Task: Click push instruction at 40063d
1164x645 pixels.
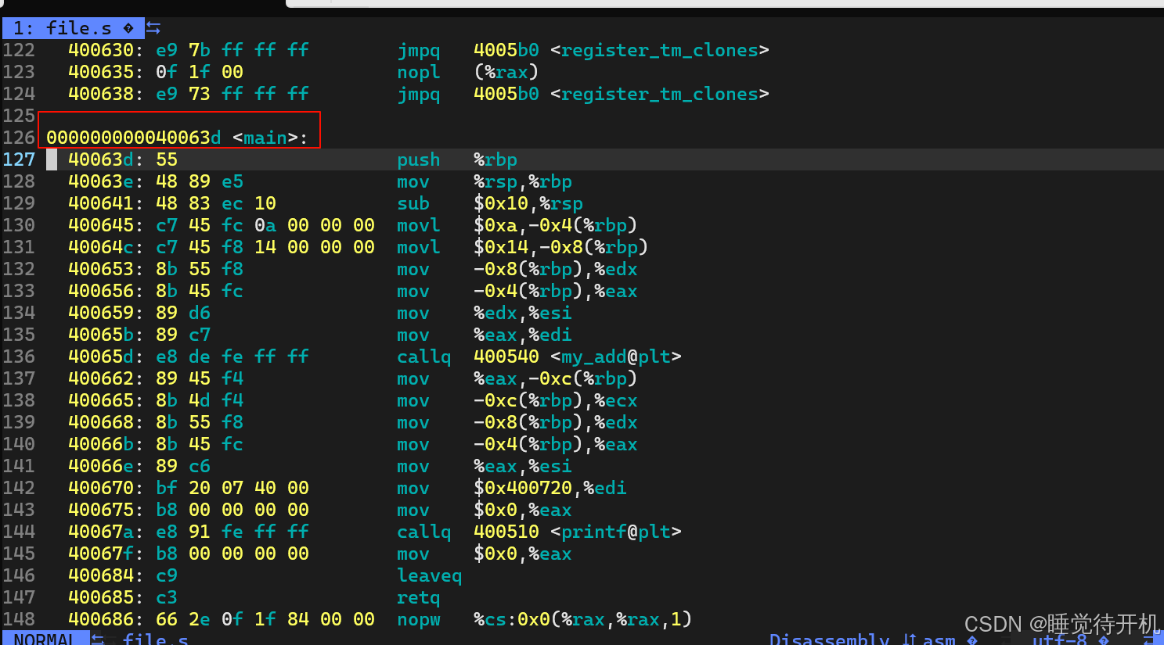Action: 418,159
